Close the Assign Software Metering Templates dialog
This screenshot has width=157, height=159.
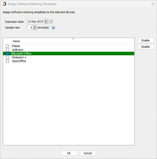tap(153, 4)
